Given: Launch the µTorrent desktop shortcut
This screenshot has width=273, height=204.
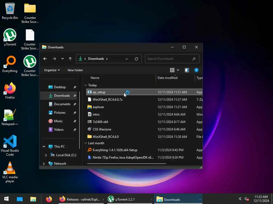Looking at the screenshot, I should 10,37.
